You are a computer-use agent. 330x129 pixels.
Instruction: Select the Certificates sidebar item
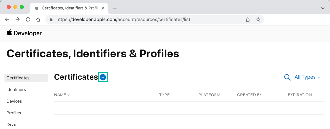(x=18, y=78)
